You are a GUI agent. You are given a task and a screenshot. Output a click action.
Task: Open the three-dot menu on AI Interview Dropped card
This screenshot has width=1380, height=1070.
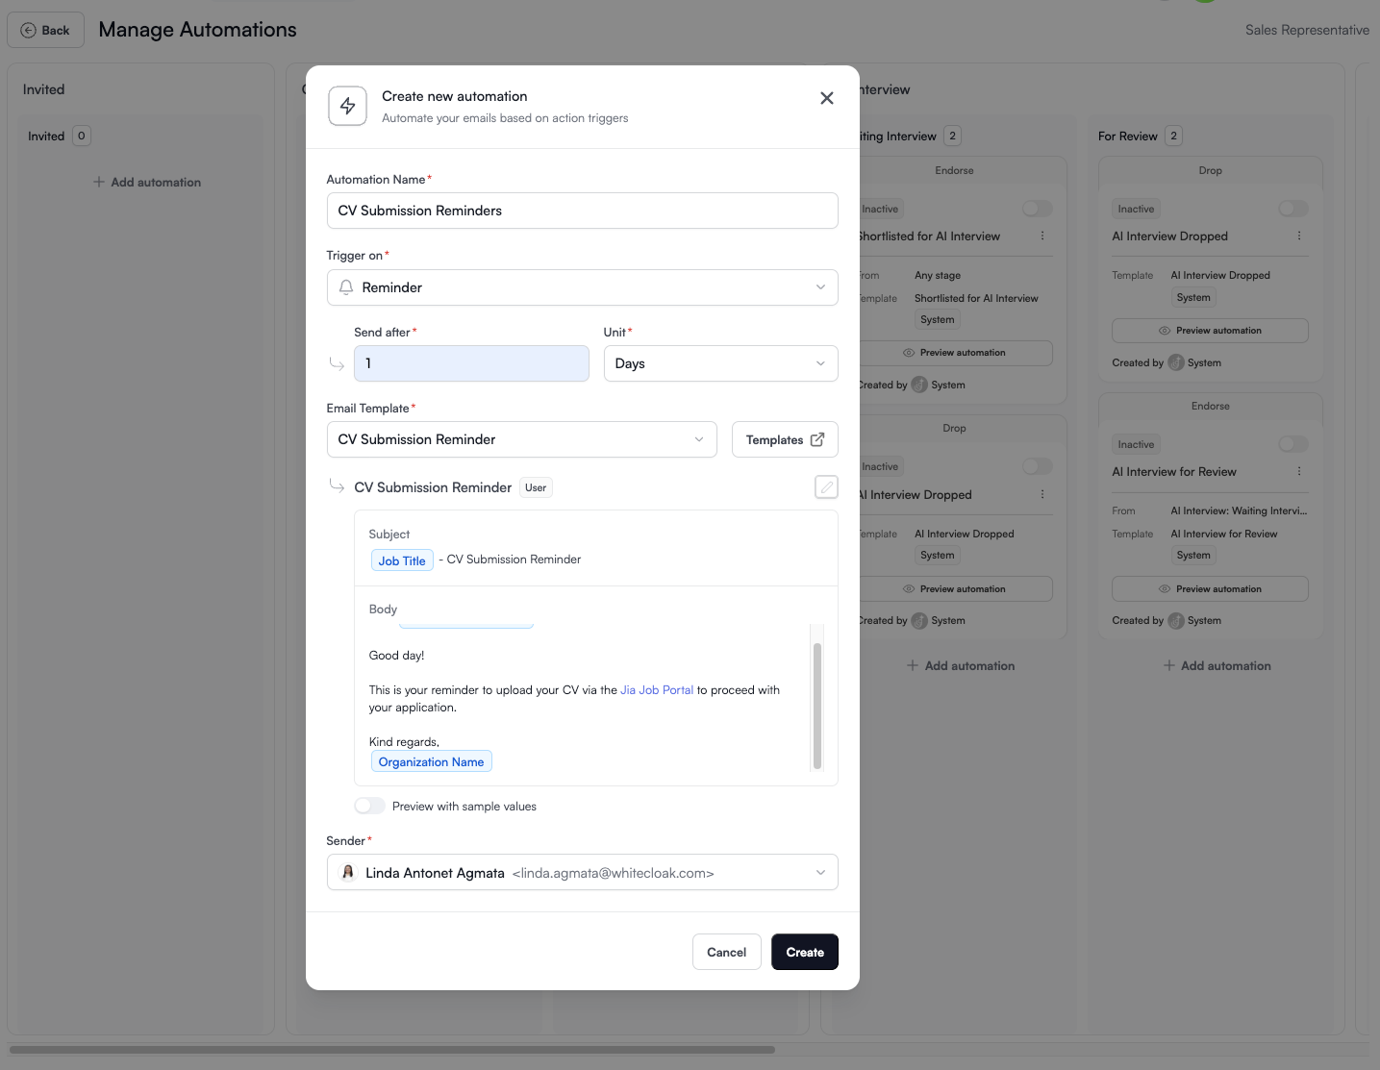(x=1299, y=236)
